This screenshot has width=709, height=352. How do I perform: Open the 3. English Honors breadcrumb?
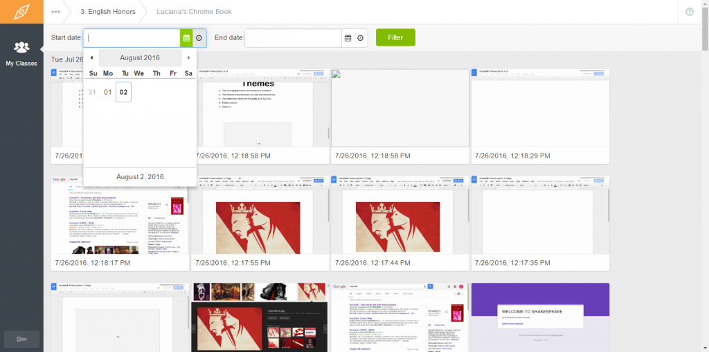click(x=108, y=12)
